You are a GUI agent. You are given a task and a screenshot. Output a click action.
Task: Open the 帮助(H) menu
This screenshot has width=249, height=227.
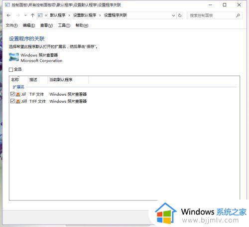(x=82, y=25)
